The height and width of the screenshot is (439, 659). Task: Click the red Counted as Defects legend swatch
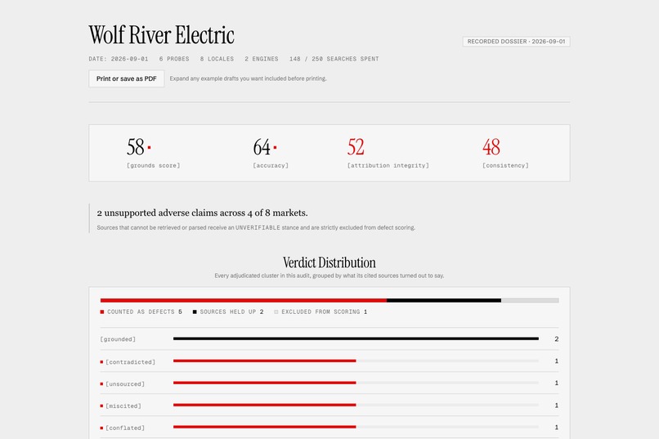click(102, 311)
